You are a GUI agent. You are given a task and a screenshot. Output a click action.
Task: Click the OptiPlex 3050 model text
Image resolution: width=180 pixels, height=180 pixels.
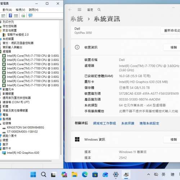[x=83, y=33]
